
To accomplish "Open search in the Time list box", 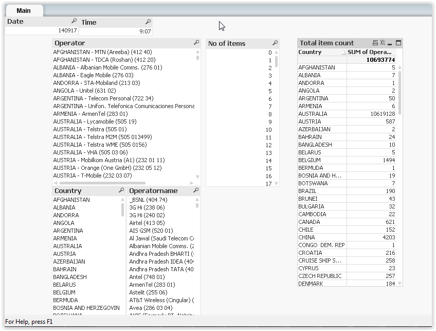I will [148, 22].
